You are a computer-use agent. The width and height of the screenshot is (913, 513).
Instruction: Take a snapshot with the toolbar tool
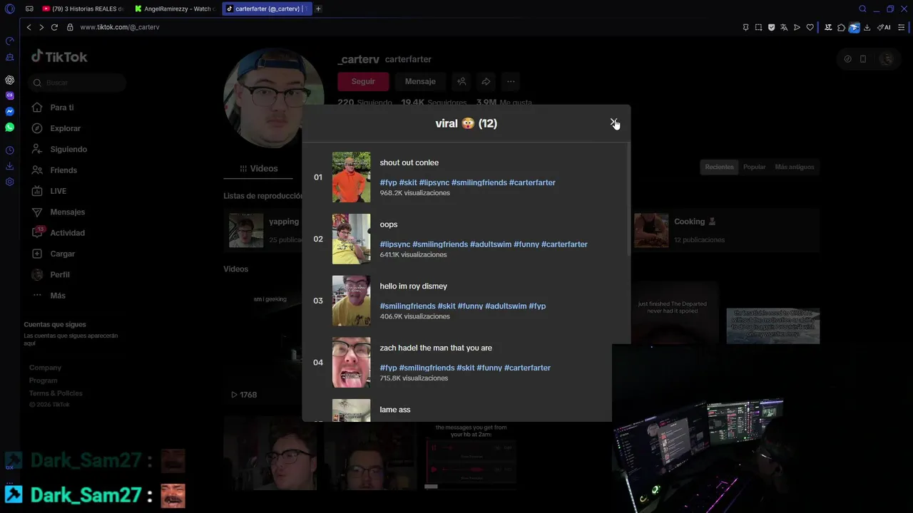coord(758,27)
